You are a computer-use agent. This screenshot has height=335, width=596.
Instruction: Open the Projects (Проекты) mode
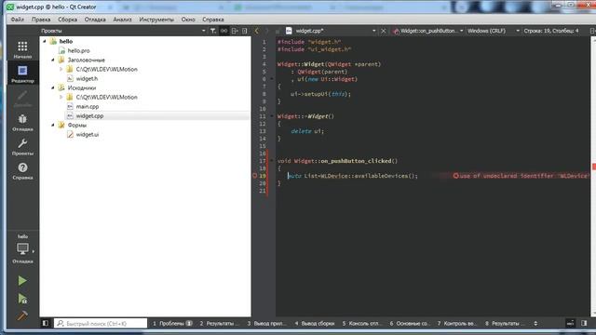pos(22,147)
